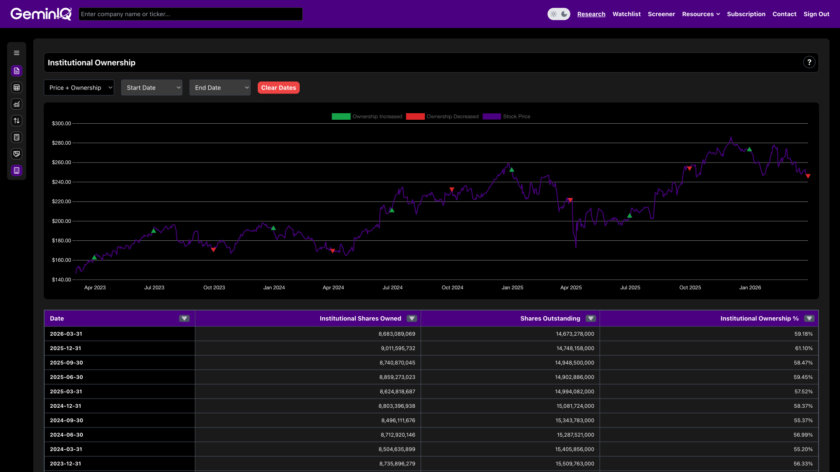Select the 2025-09-30 date cell
840x472 pixels.
pos(119,363)
